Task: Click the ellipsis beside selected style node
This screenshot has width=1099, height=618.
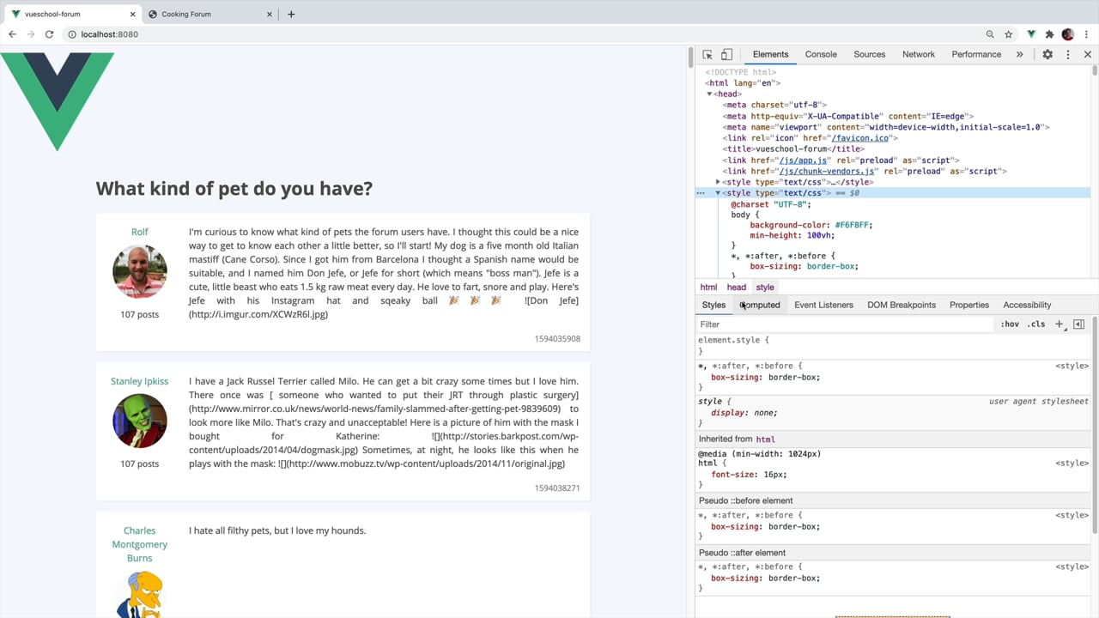Action: point(701,193)
